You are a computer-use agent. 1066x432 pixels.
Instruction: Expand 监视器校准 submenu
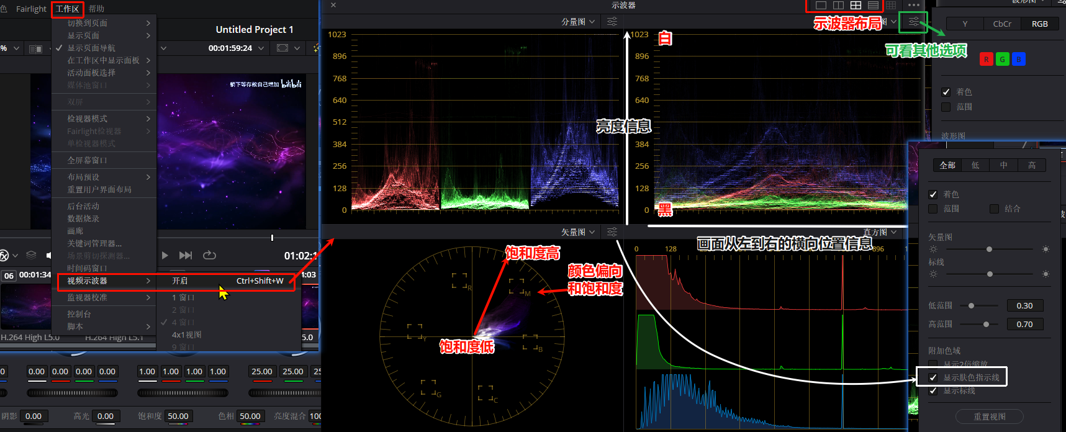coord(104,297)
